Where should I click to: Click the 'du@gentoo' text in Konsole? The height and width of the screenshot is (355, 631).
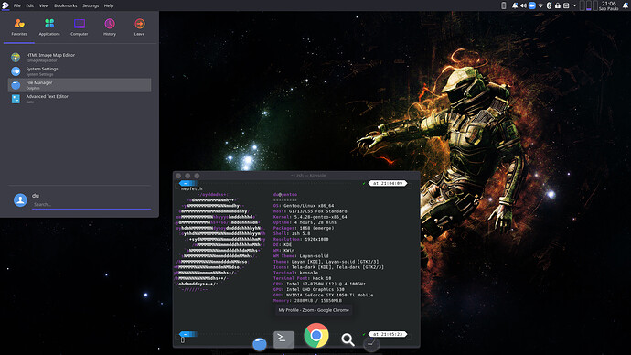pos(285,194)
